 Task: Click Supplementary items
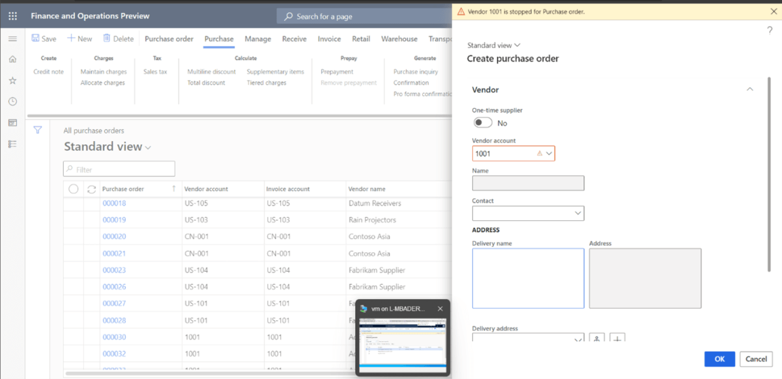tap(275, 72)
